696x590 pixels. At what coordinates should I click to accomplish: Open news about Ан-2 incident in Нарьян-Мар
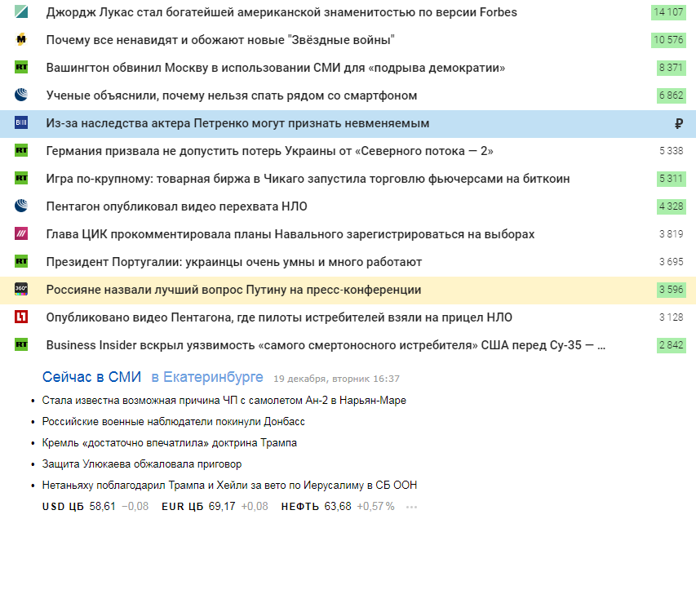[224, 401]
